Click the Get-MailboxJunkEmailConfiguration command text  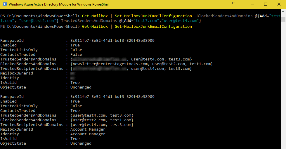153,27
